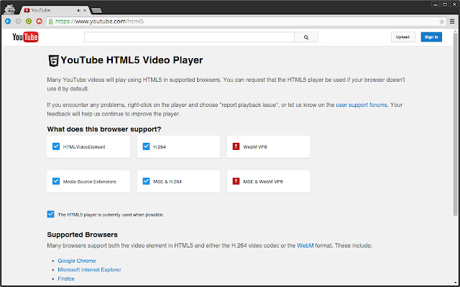The width and height of the screenshot is (460, 287).
Task: Toggle the HTMLVideoElement checkbox
Action: tap(56, 146)
